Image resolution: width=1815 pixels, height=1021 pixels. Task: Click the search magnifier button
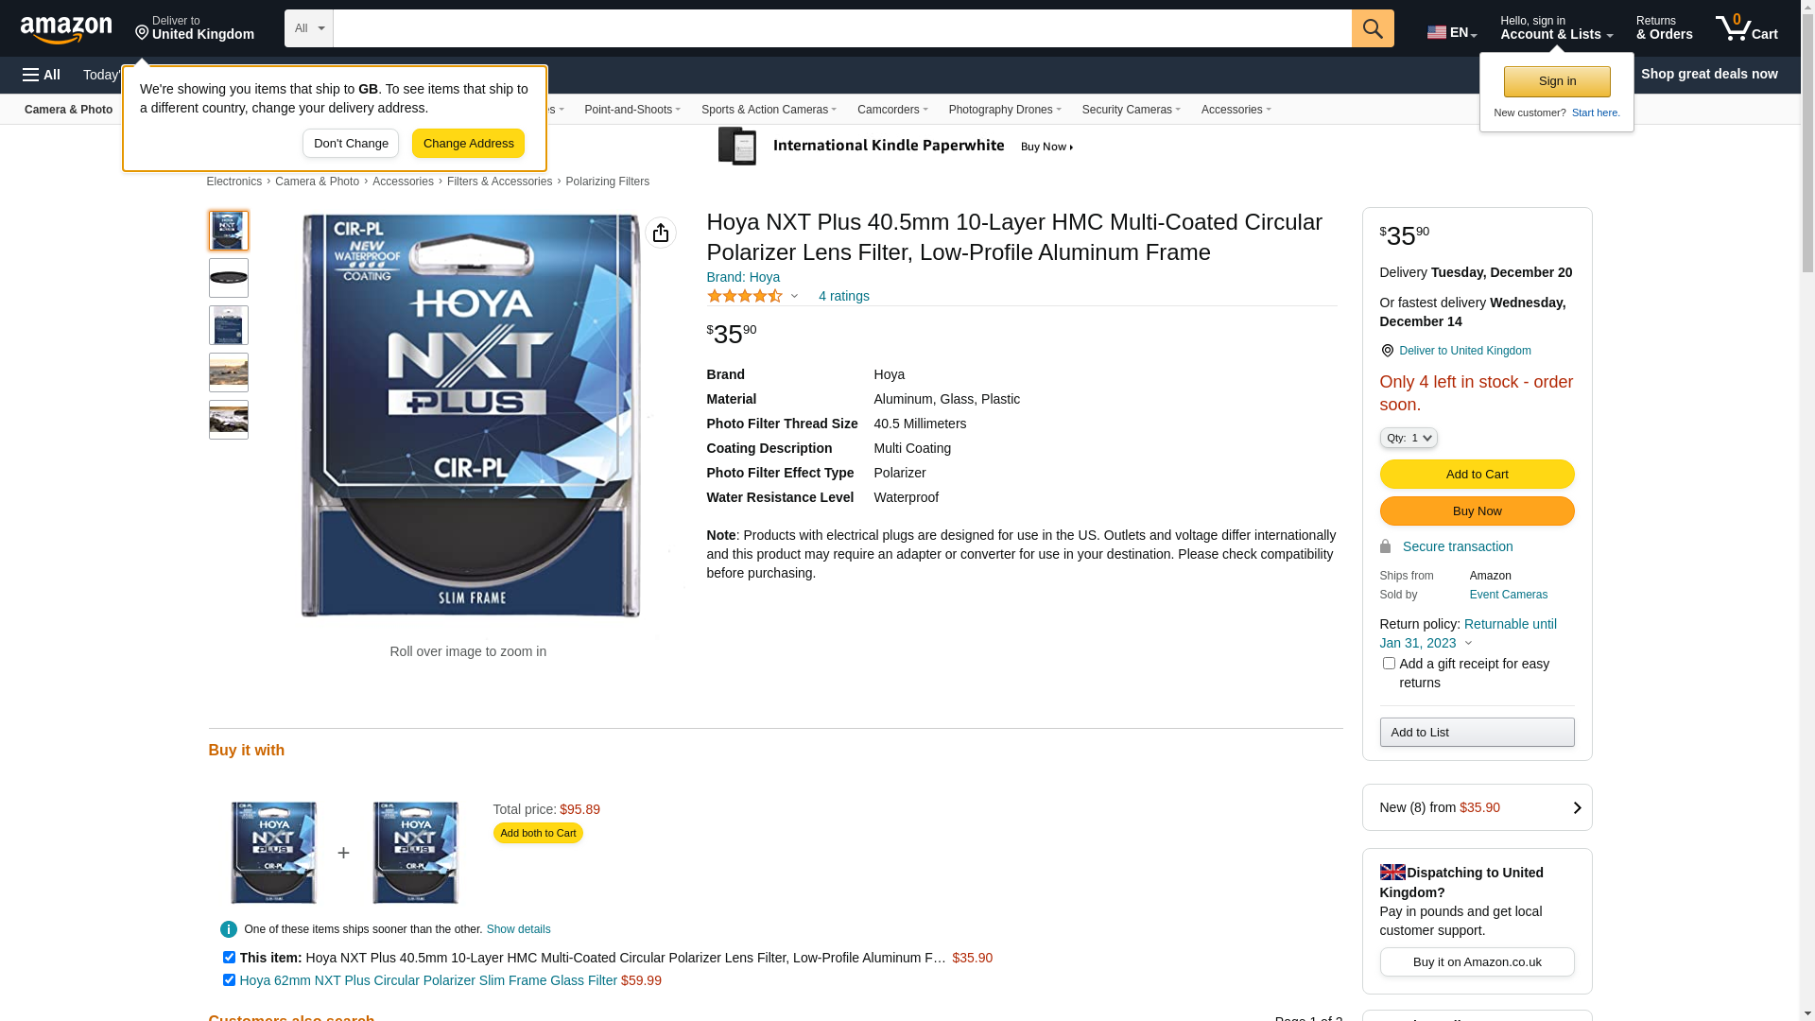pos(1373,28)
